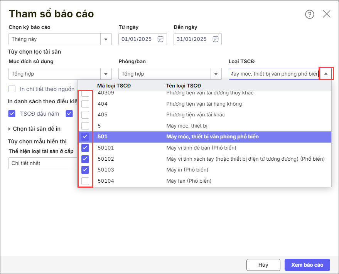The height and width of the screenshot is (274, 339).
Task: Untick the TSCĐ đầu năm checkbox
Action: [12, 114]
